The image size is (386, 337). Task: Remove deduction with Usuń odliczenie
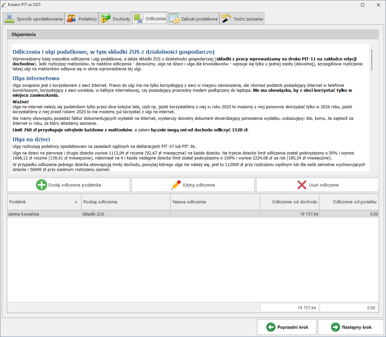point(317,185)
